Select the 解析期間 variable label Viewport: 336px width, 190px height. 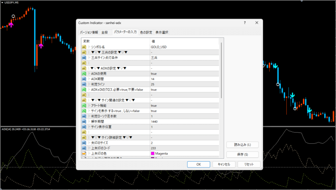pos(98,122)
